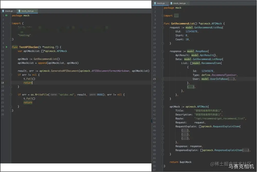Fold the apiMock APIMock literal on line 40

click(x=163, y=107)
